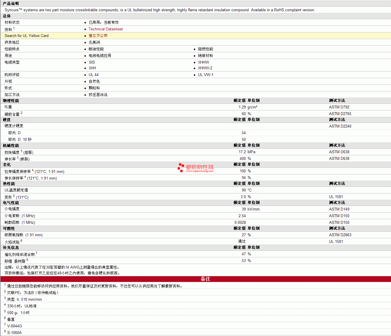Click the 电气性能 section header
This screenshot has height=336, width=391.
tap(11, 203)
